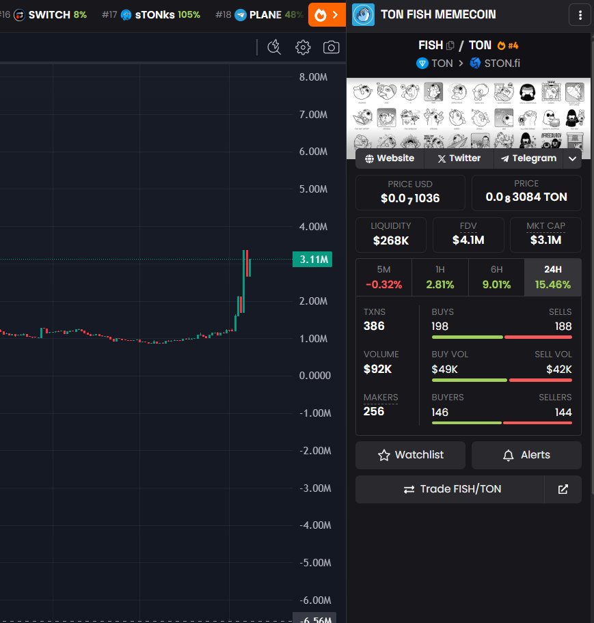The image size is (594, 623).
Task: Expand more social links chevron
Action: coord(572,158)
